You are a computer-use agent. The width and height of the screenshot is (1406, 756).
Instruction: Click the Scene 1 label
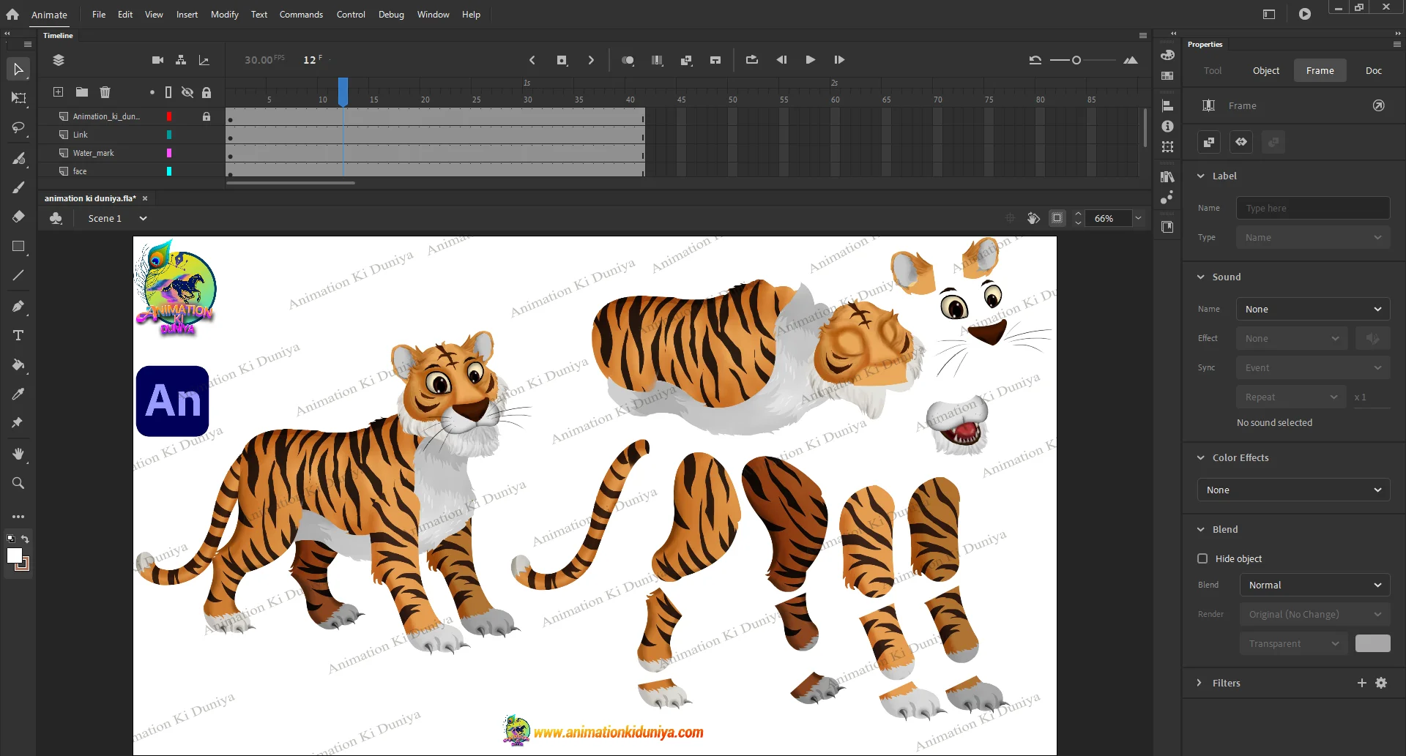[x=105, y=218]
